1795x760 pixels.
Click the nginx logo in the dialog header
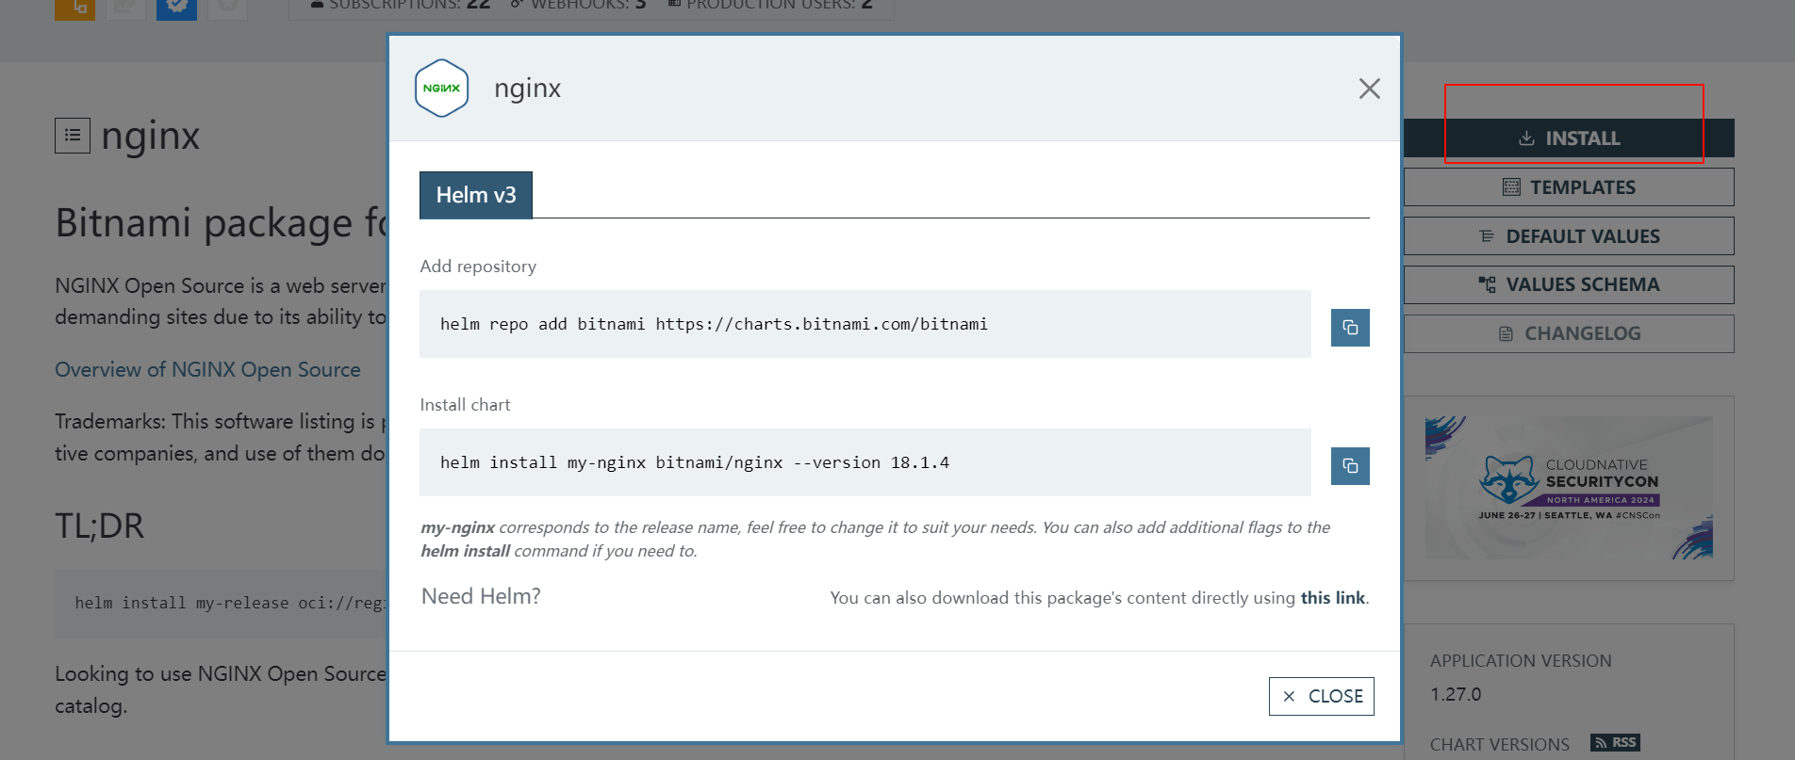[441, 88]
